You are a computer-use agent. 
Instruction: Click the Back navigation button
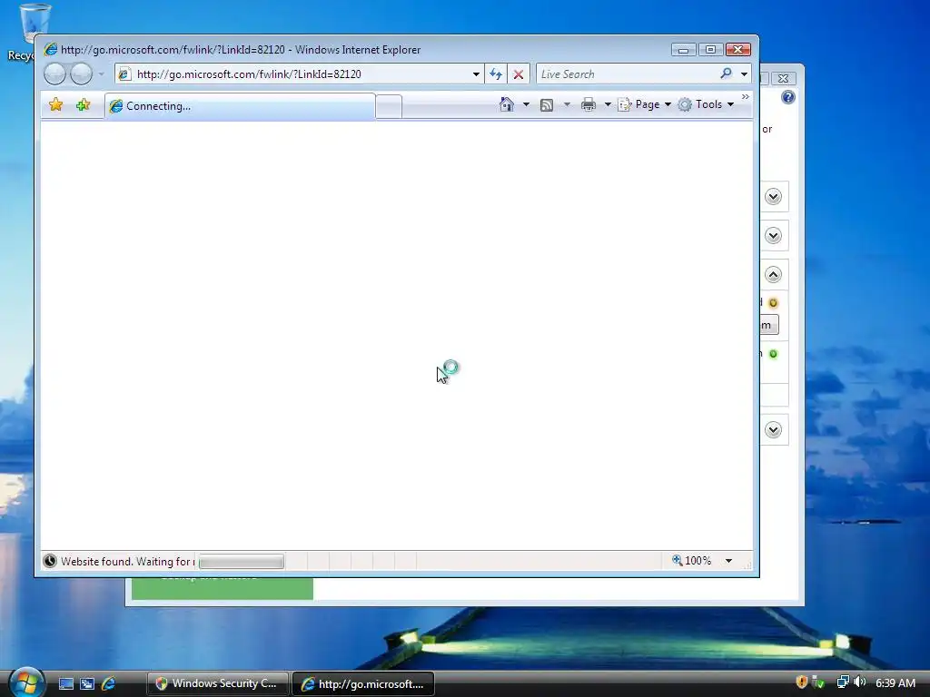(54, 74)
